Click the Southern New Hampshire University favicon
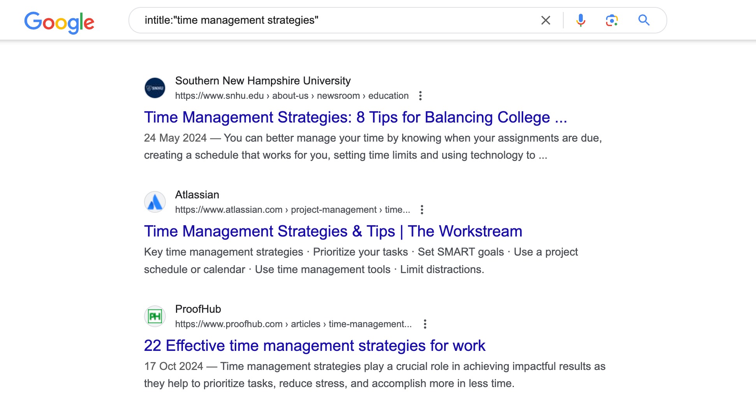756x403 pixels. point(155,88)
